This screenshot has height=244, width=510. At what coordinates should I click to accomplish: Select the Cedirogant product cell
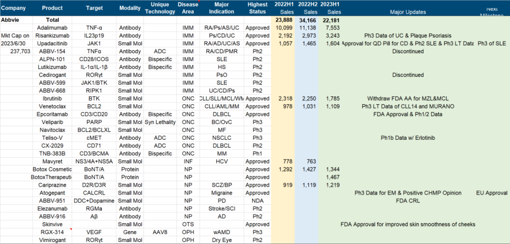coord(52,75)
